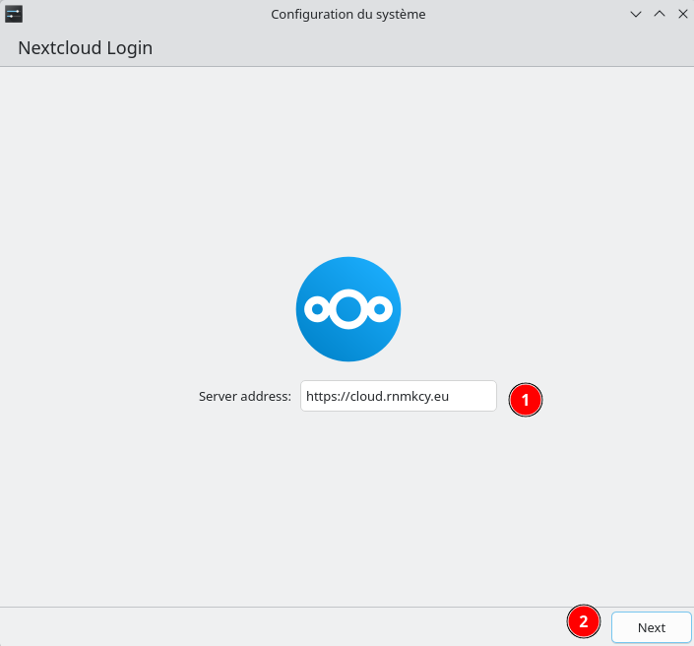Click the "Server address:" label

(x=245, y=396)
